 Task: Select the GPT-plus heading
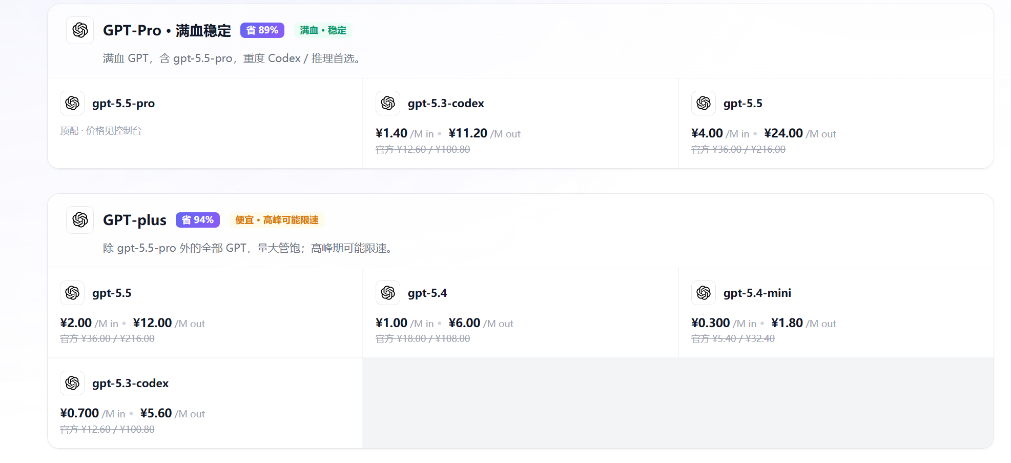[135, 220]
